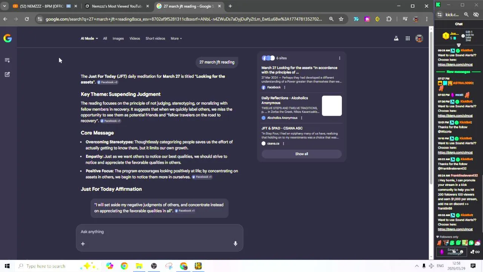Go back with the browser back arrow

pyautogui.click(x=5, y=19)
